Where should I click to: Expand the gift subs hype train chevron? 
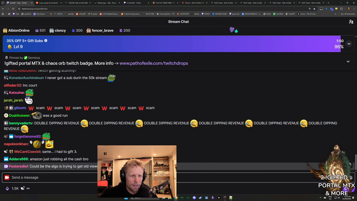349,44
